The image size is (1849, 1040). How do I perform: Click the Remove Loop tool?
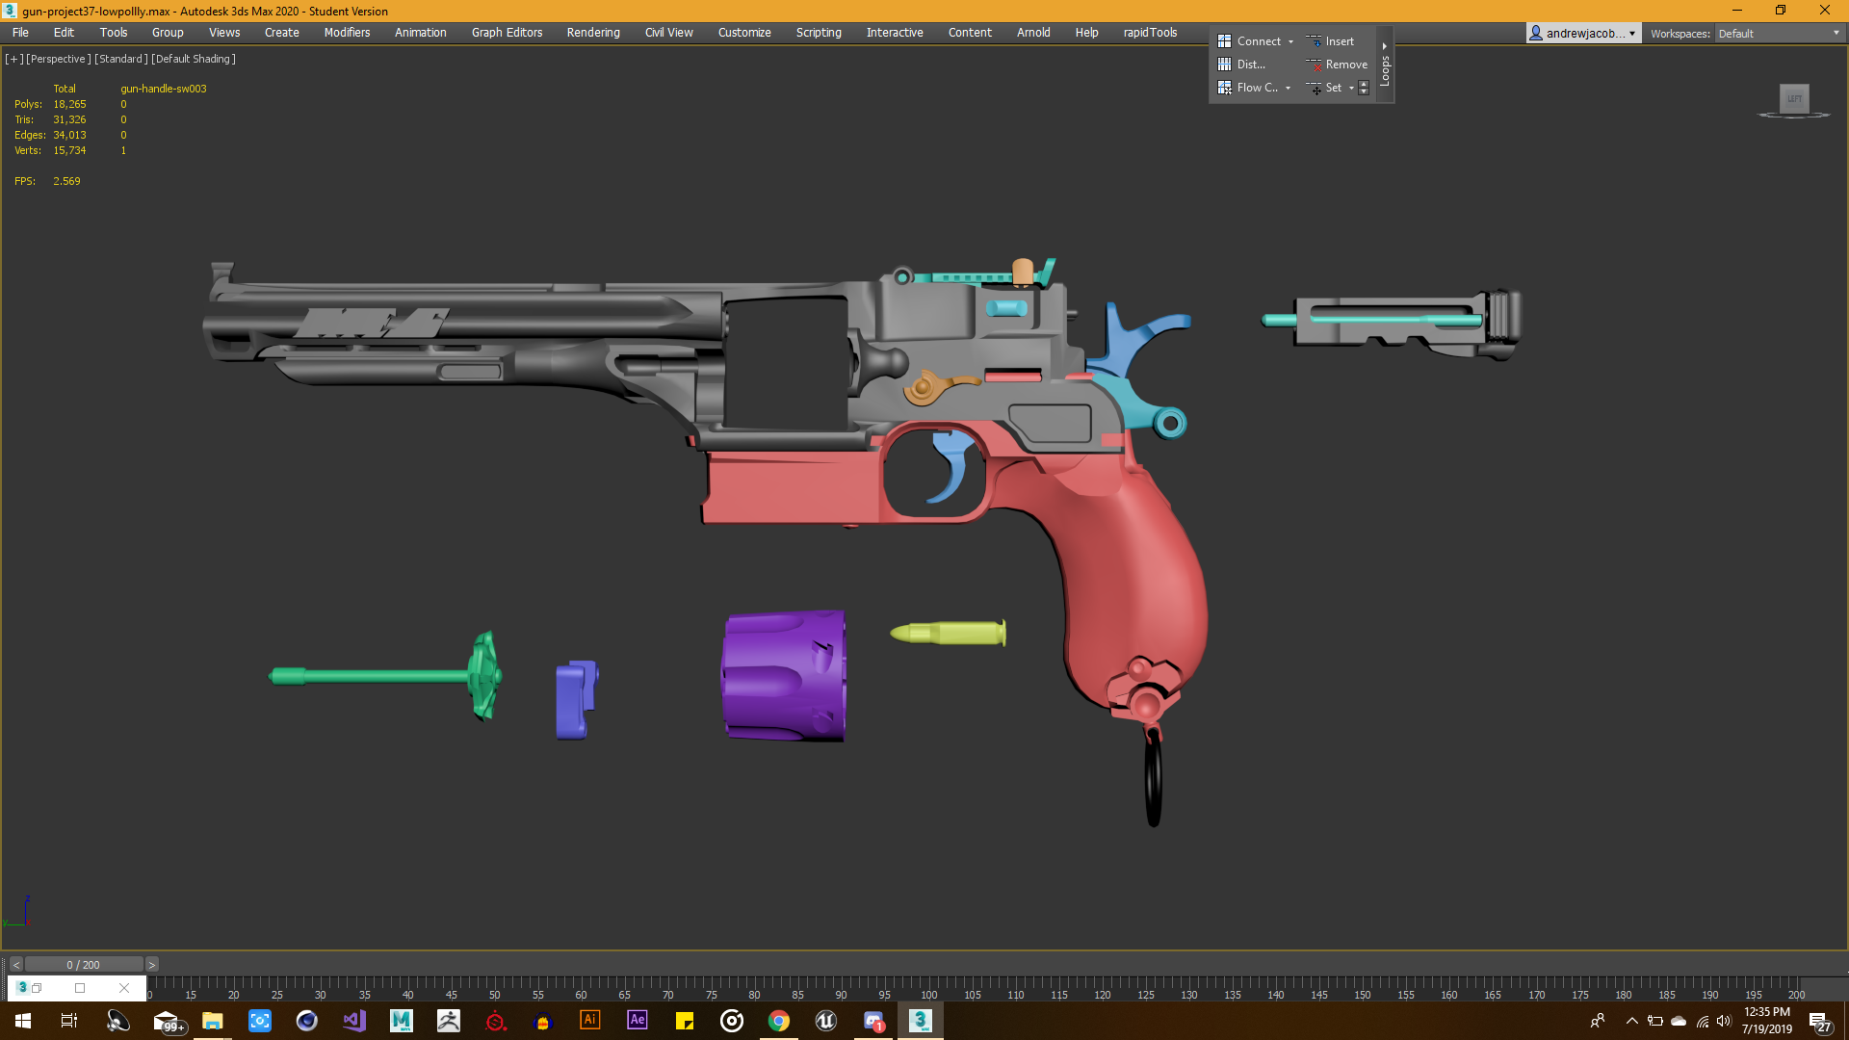tap(1337, 65)
